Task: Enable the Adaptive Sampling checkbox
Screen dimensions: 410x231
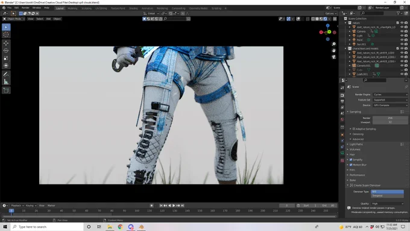Action: pyautogui.click(x=354, y=129)
